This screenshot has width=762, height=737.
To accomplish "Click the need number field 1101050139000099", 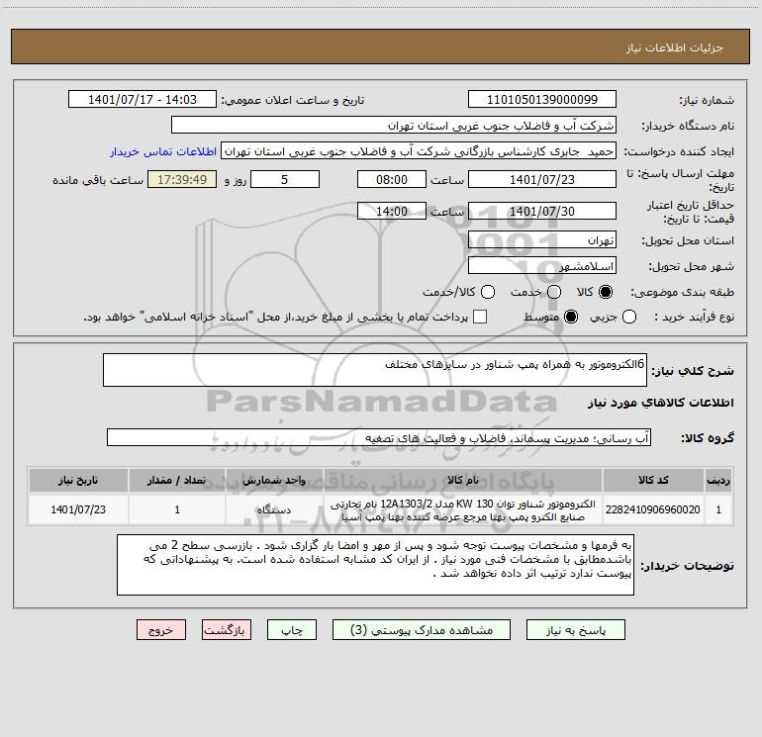I will click(x=542, y=100).
